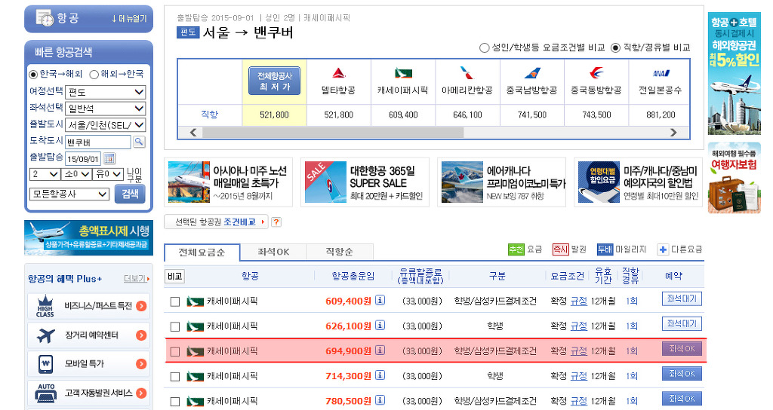773x410 pixels.
Task: Click the Delta airline logo icon
Action: [x=339, y=73]
